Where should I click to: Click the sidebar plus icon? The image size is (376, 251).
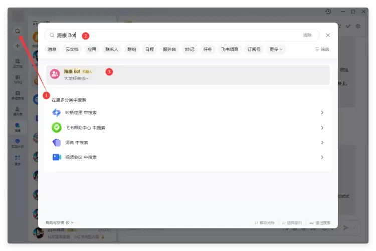(x=18, y=46)
